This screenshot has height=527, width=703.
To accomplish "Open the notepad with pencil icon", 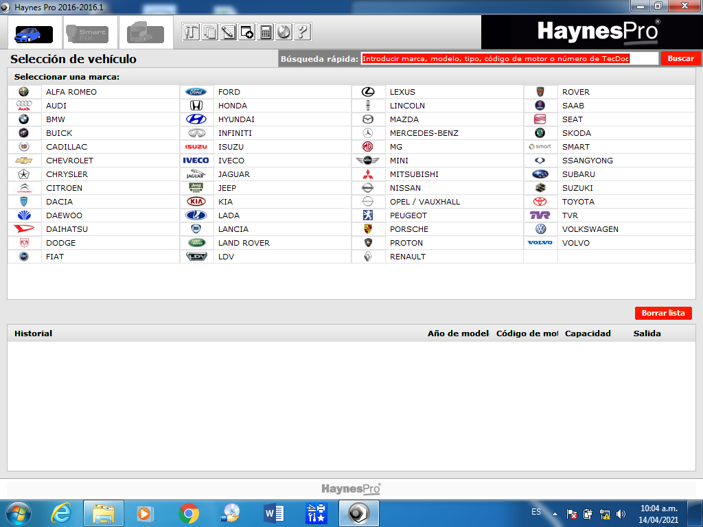I will pyautogui.click(x=228, y=32).
